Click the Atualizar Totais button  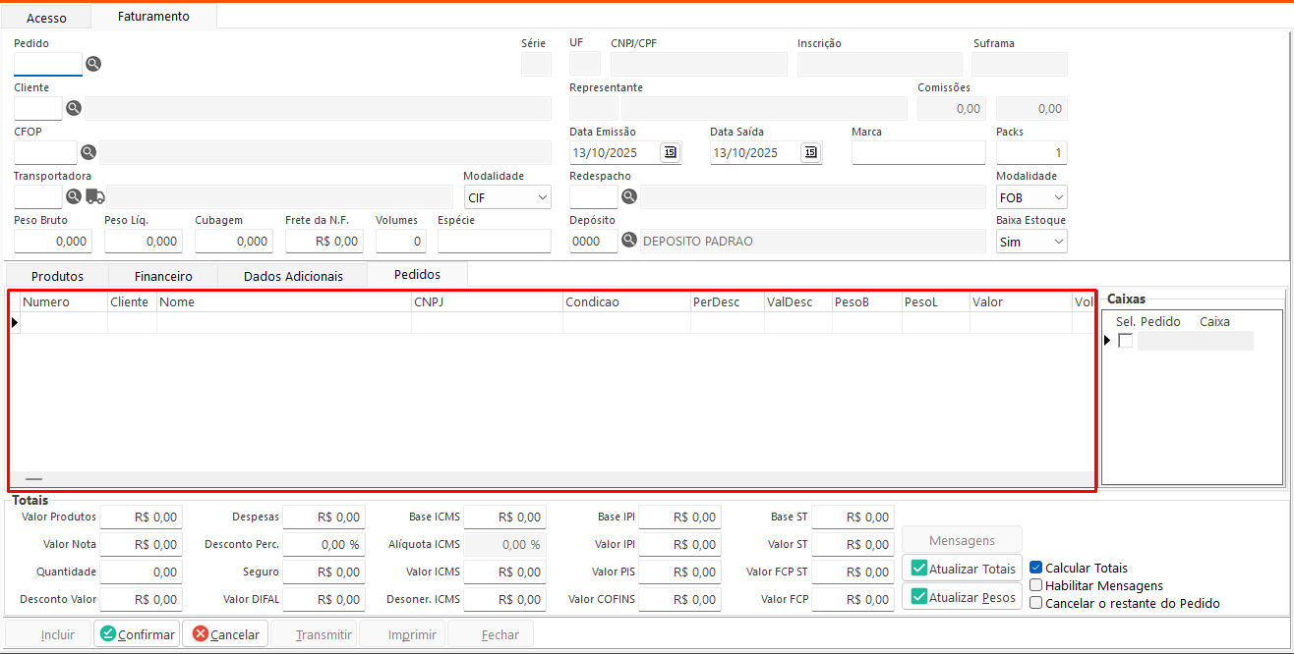coord(963,569)
